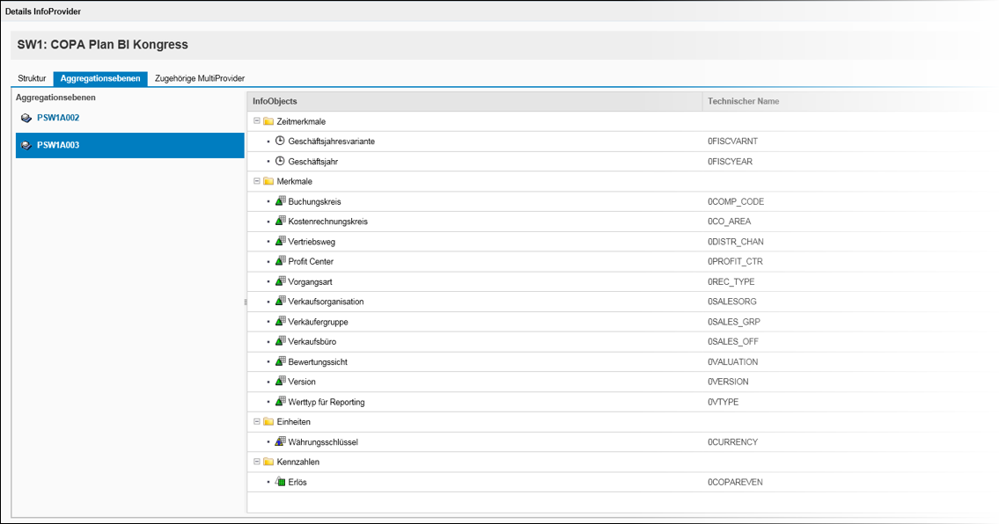This screenshot has width=999, height=524.
Task: Collapse the Kennzahlen folder node
Action: pyautogui.click(x=257, y=462)
